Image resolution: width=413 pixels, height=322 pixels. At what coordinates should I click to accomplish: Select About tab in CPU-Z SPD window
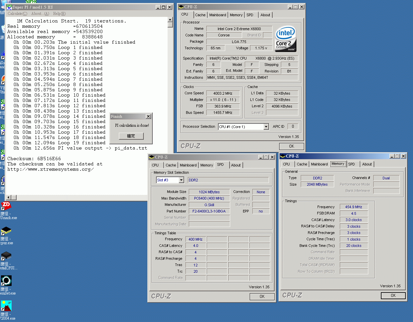(x=236, y=165)
